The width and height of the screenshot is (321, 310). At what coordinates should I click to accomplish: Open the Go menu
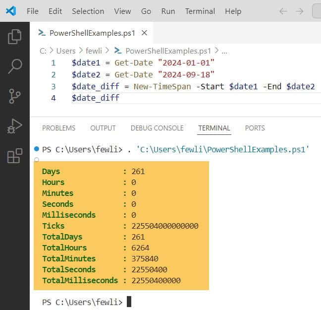click(146, 11)
